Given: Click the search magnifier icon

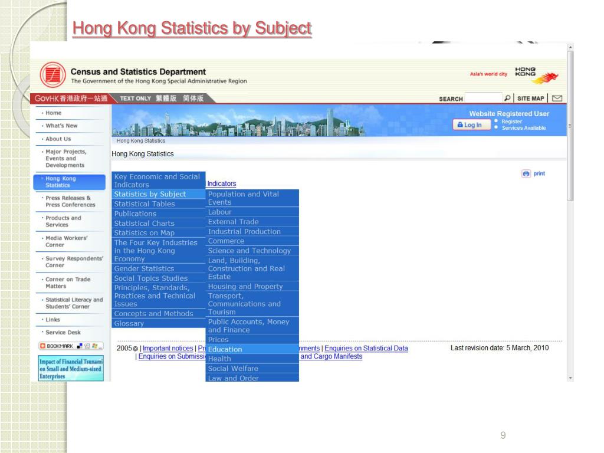Looking at the screenshot, I should [507, 99].
